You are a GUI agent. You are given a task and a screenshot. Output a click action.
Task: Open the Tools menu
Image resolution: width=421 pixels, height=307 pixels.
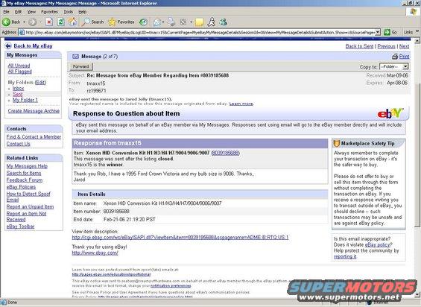[69, 12]
